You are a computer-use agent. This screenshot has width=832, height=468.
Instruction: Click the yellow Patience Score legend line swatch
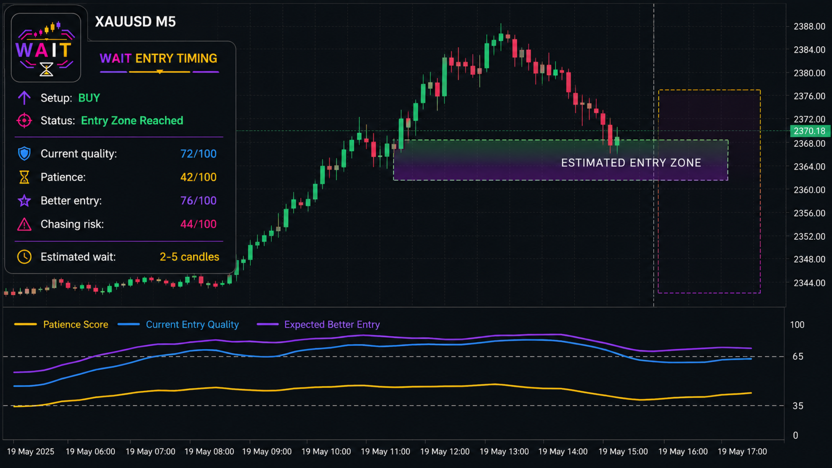(x=25, y=324)
